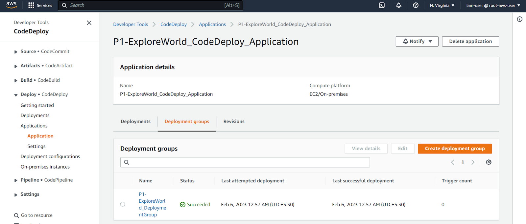
Task: Click the EC2/On-premises compute platform value
Action: point(328,94)
